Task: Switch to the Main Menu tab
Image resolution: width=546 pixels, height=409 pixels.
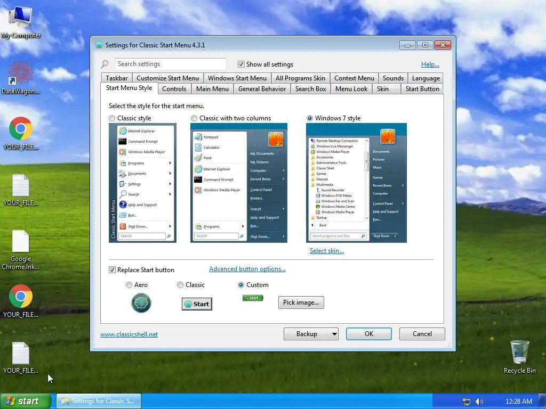Action: click(x=212, y=89)
